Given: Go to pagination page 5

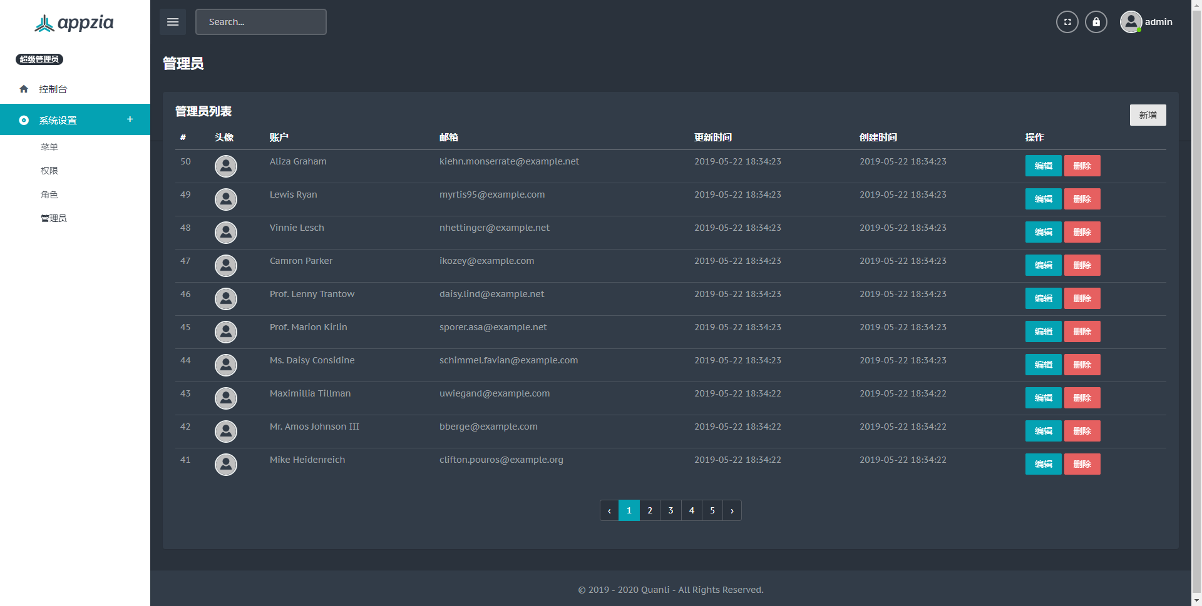Looking at the screenshot, I should (712, 510).
